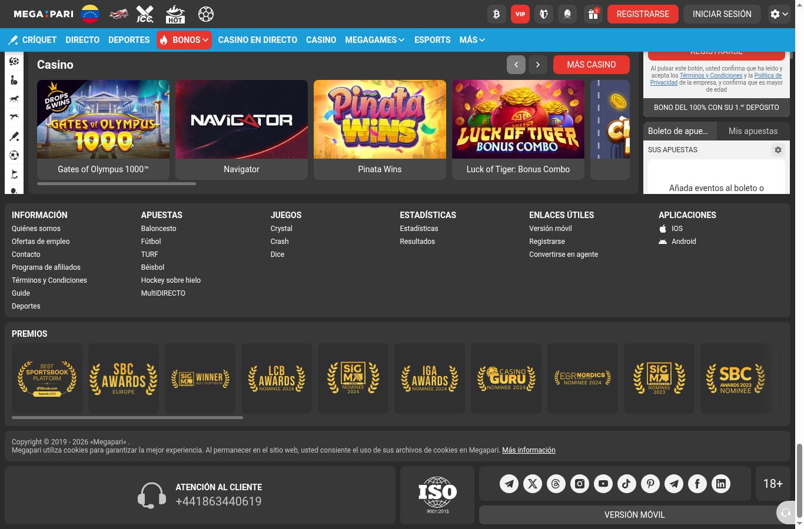804x529 pixels.
Task: Follow the Términos y Condiciones footer link
Action: (x=49, y=280)
